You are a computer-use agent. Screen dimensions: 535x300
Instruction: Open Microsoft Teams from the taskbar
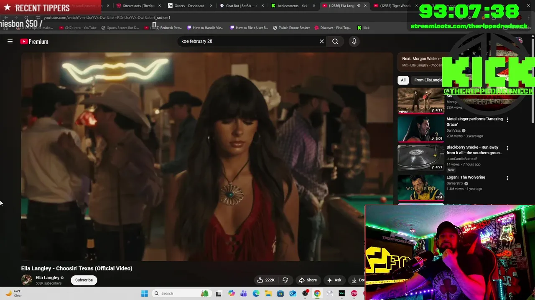pos(244,293)
